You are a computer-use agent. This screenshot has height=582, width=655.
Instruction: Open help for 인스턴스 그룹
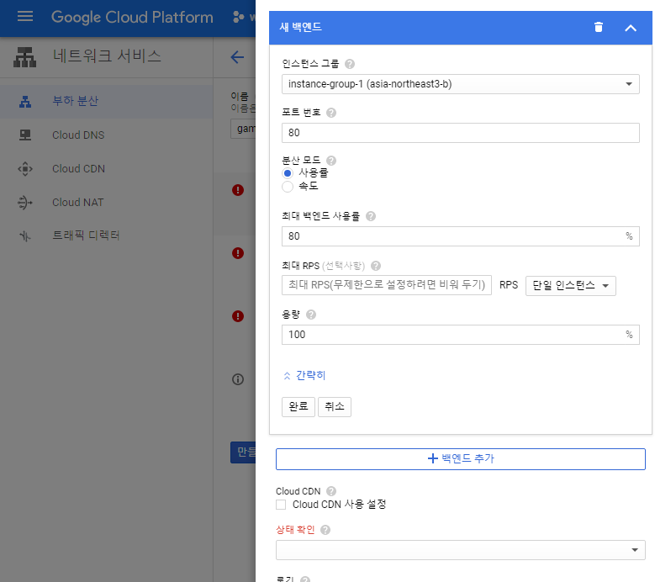(350, 64)
